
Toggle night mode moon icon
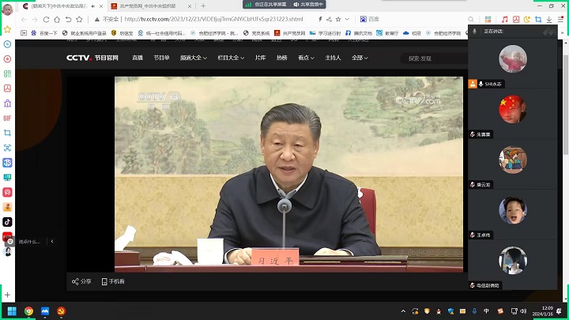(x=527, y=19)
